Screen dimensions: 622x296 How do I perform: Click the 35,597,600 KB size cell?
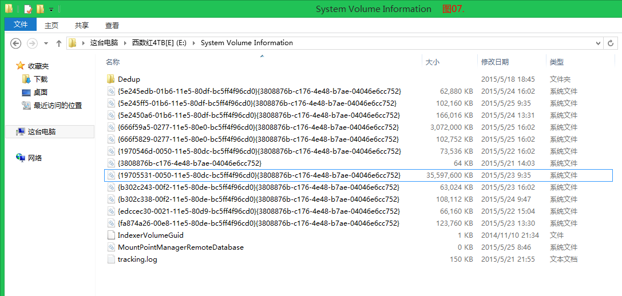pos(449,175)
